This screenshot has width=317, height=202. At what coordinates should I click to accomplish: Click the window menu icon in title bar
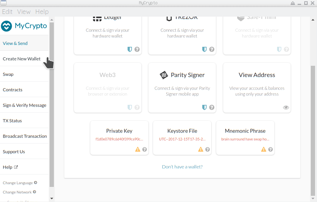click(3, 3)
